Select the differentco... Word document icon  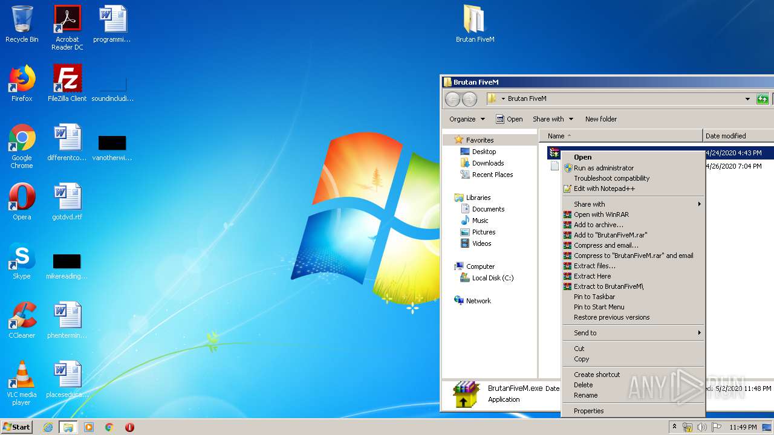(x=67, y=143)
